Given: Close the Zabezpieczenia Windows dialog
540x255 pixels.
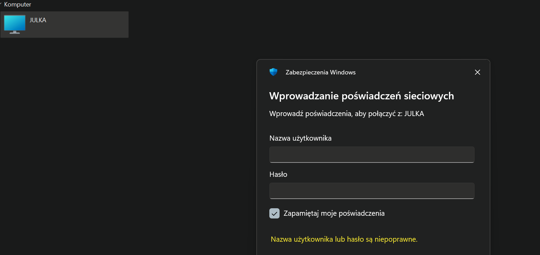Looking at the screenshot, I should tap(477, 72).
